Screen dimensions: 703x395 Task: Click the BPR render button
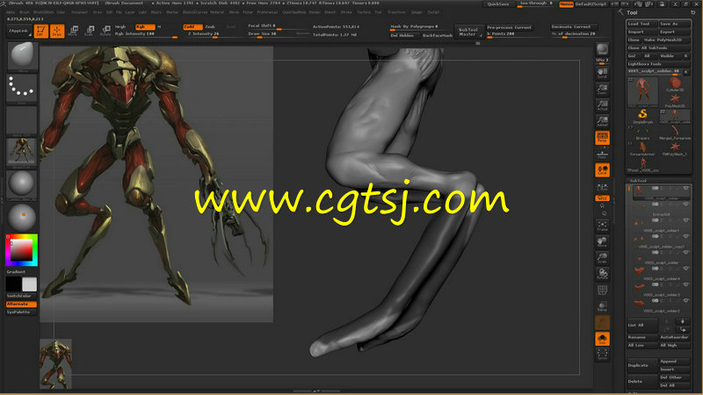(602, 49)
